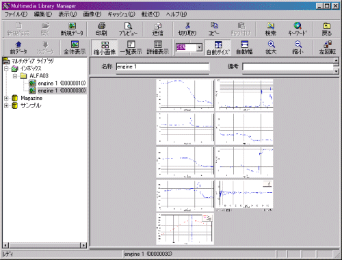Switch to 一覧表示 list view mode
This screenshot has width=342, height=260.
(x=131, y=48)
